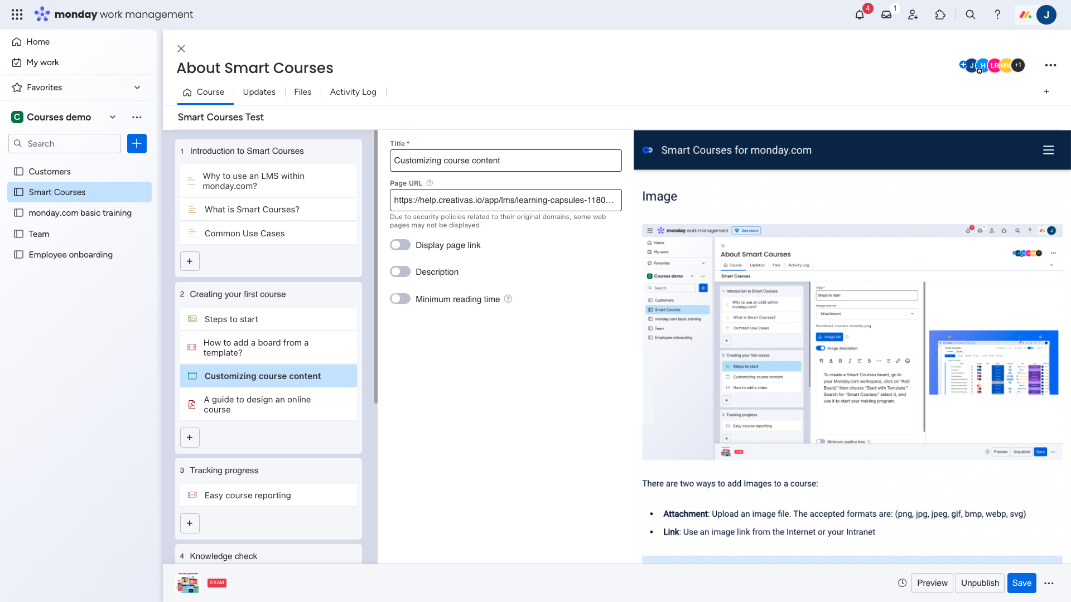Select lesson Customizing course content

(x=268, y=376)
